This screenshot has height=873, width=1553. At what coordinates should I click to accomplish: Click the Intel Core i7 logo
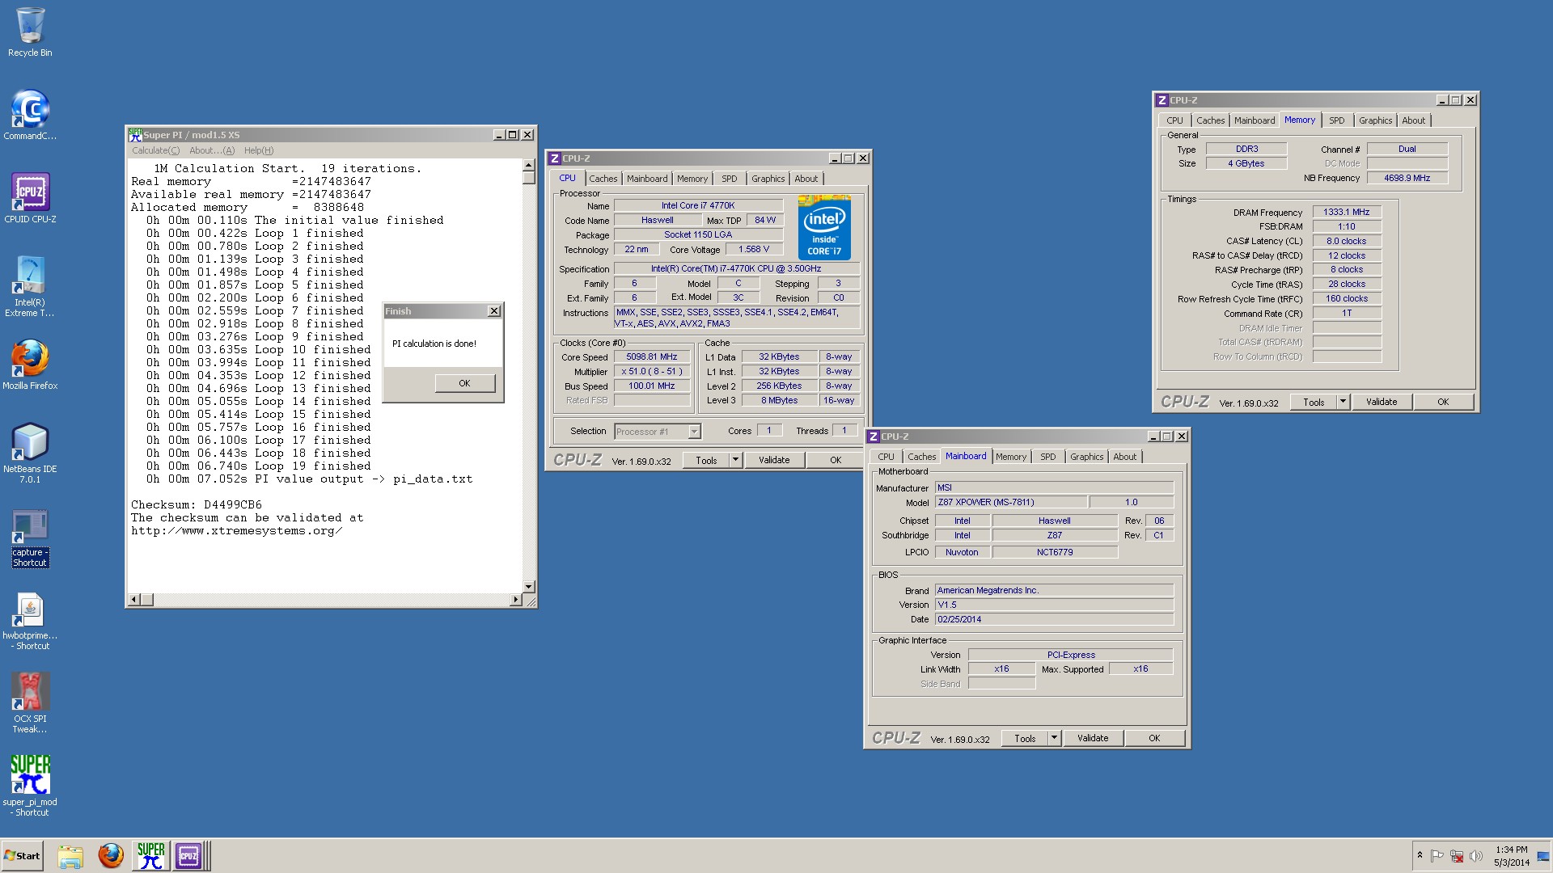[x=824, y=227]
